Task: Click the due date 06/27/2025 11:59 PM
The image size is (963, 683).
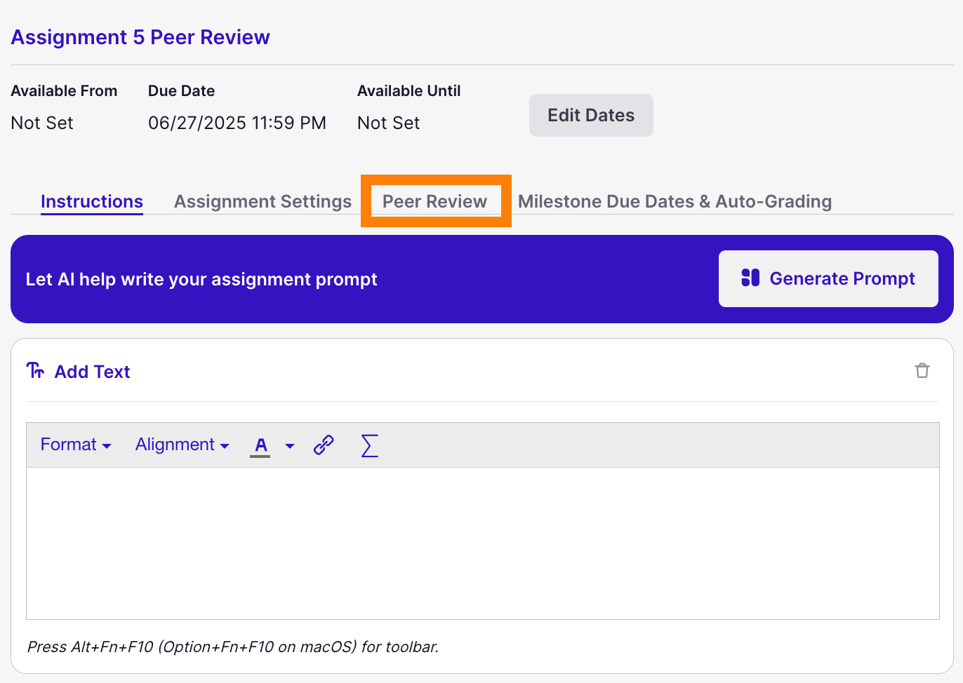Action: [x=237, y=123]
